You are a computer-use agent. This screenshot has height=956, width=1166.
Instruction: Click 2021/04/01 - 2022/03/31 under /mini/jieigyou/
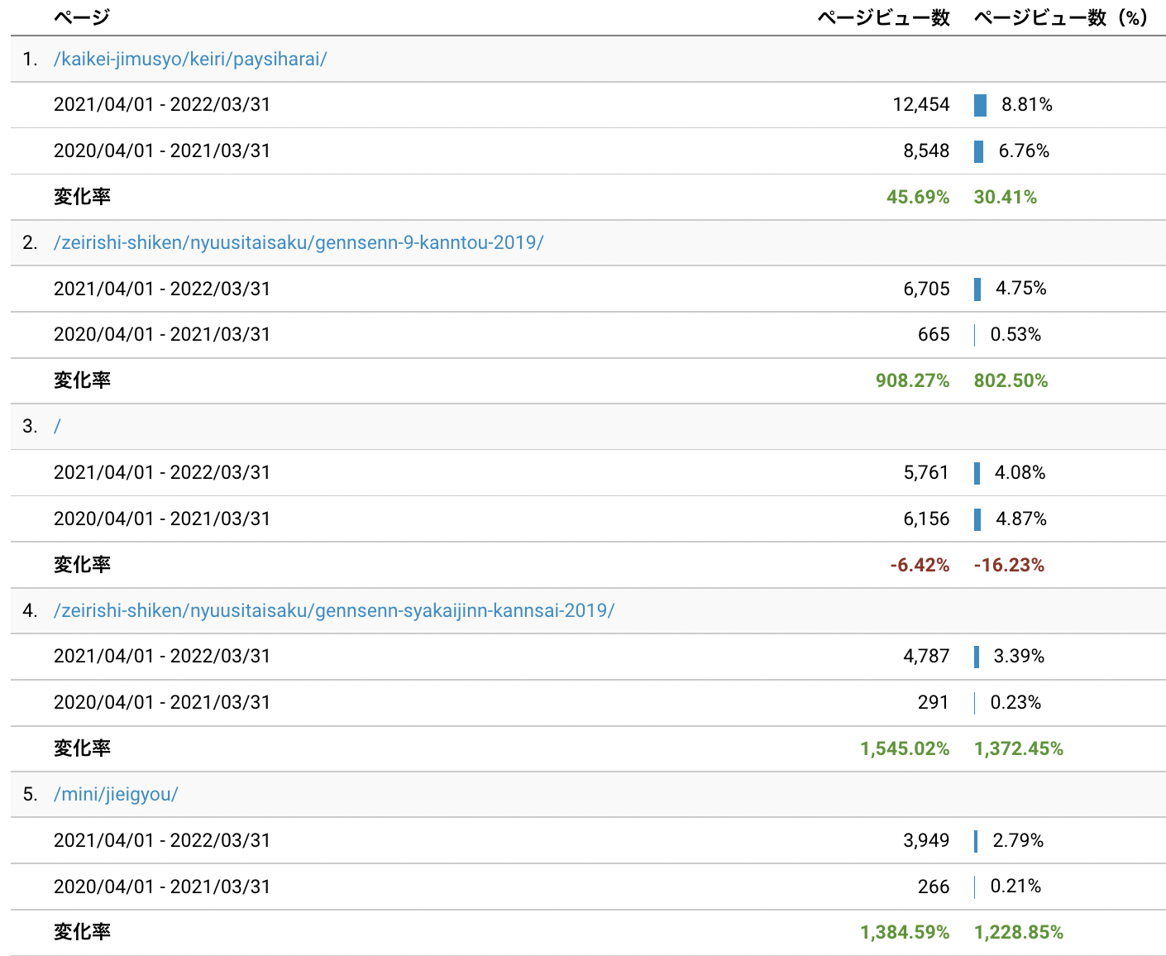162,841
